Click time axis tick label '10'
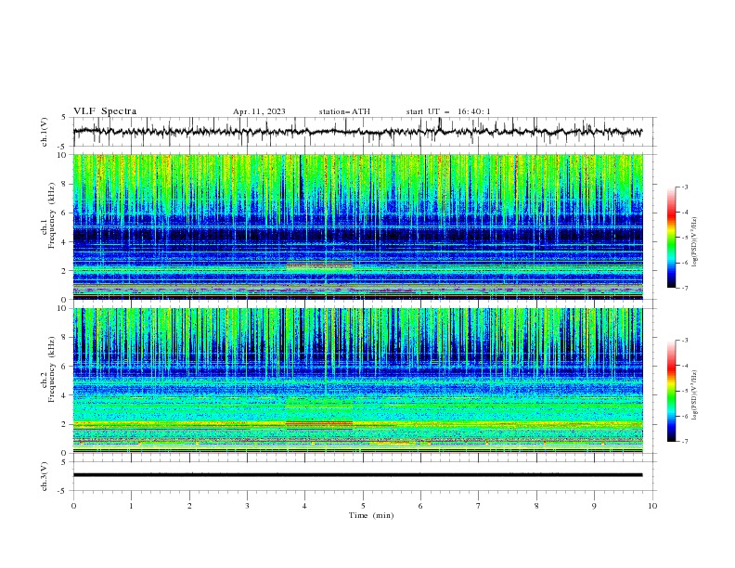 pyautogui.click(x=652, y=506)
